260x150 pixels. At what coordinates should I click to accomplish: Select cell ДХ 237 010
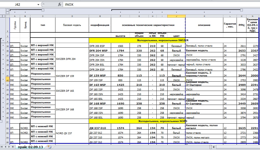click(100, 127)
